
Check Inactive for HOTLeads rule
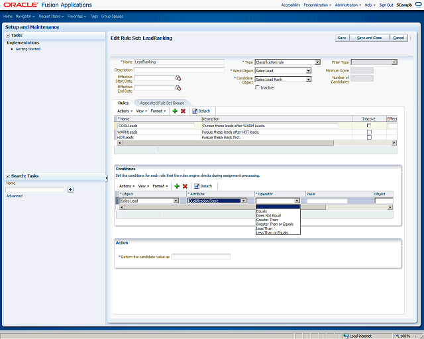pyautogui.click(x=369, y=137)
